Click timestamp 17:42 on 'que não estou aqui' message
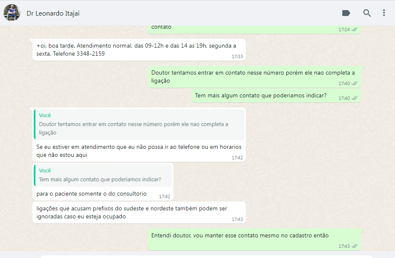Image resolution: width=395 pixels, height=258 pixels. click(x=237, y=158)
